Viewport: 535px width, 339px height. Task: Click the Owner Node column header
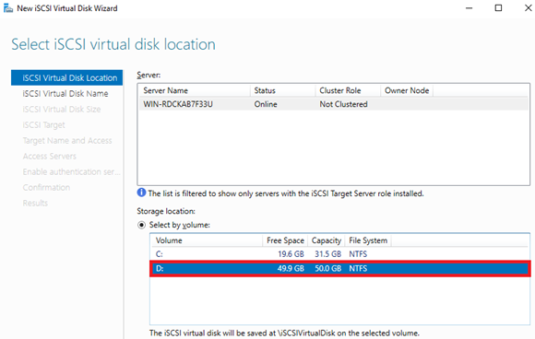pyautogui.click(x=407, y=90)
